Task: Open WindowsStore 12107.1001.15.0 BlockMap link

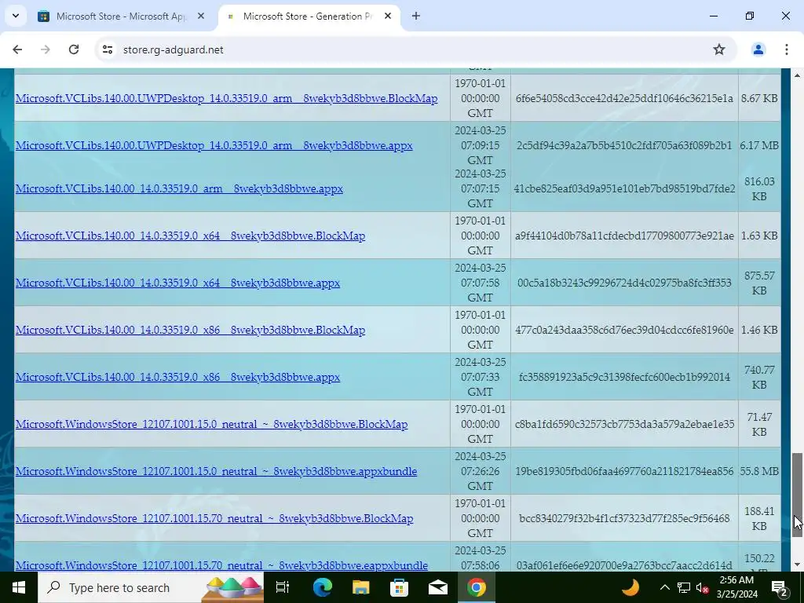Action: click(x=211, y=424)
